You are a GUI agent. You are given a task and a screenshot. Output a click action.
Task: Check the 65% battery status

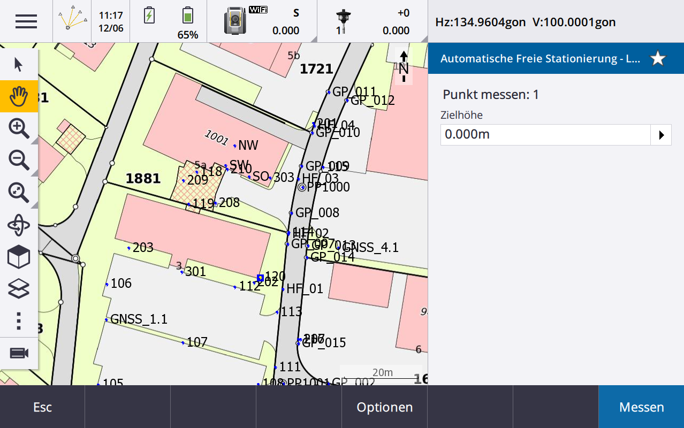pyautogui.click(x=187, y=21)
